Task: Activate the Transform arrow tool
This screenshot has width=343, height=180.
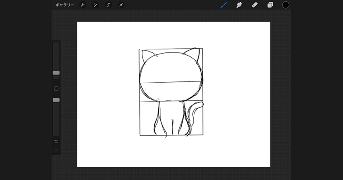Action: [121, 5]
